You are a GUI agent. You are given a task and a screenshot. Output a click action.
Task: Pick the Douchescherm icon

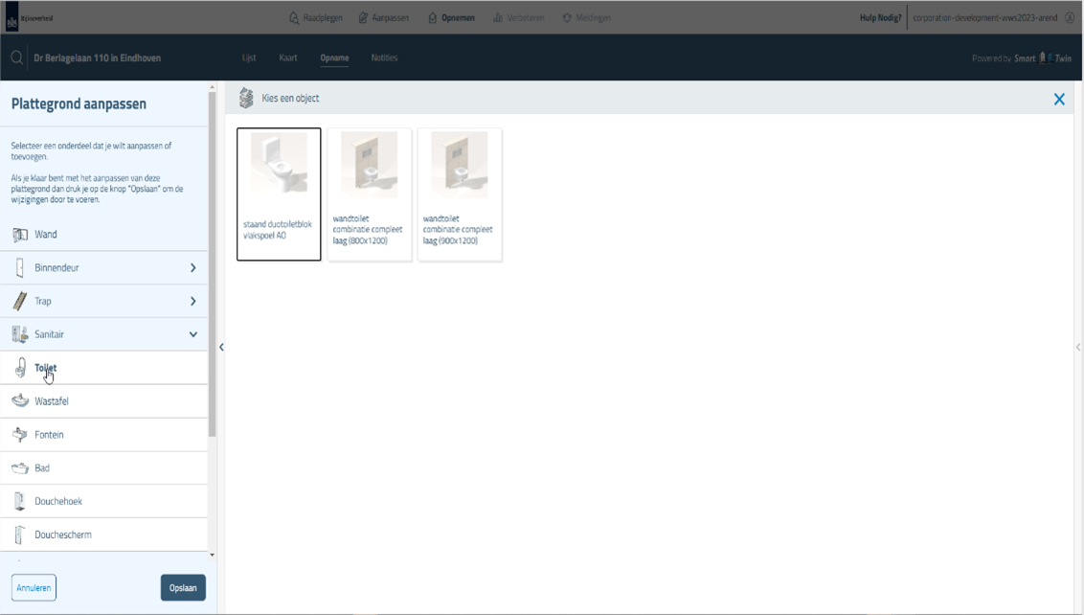click(20, 535)
